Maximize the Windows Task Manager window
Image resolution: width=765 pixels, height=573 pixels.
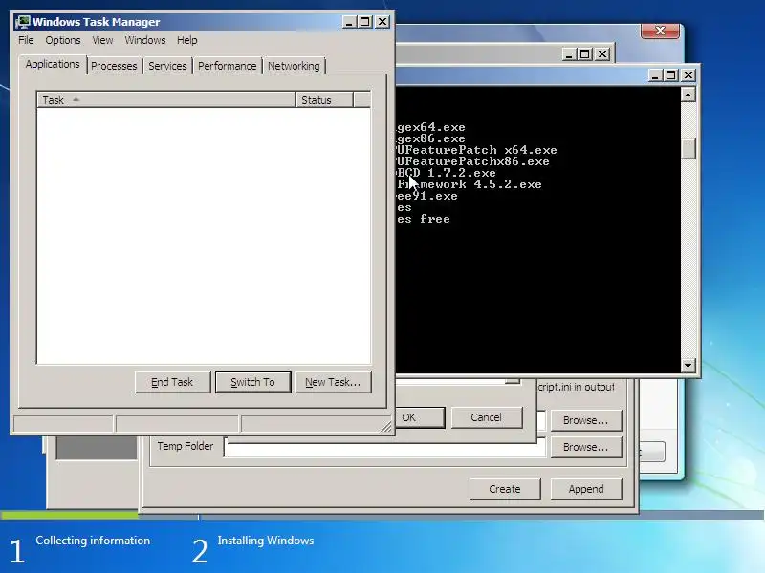click(365, 22)
